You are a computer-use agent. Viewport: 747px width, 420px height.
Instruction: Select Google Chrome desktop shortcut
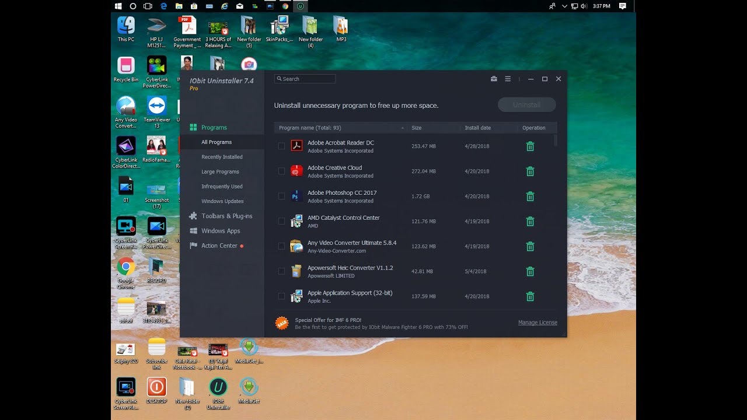[126, 273]
